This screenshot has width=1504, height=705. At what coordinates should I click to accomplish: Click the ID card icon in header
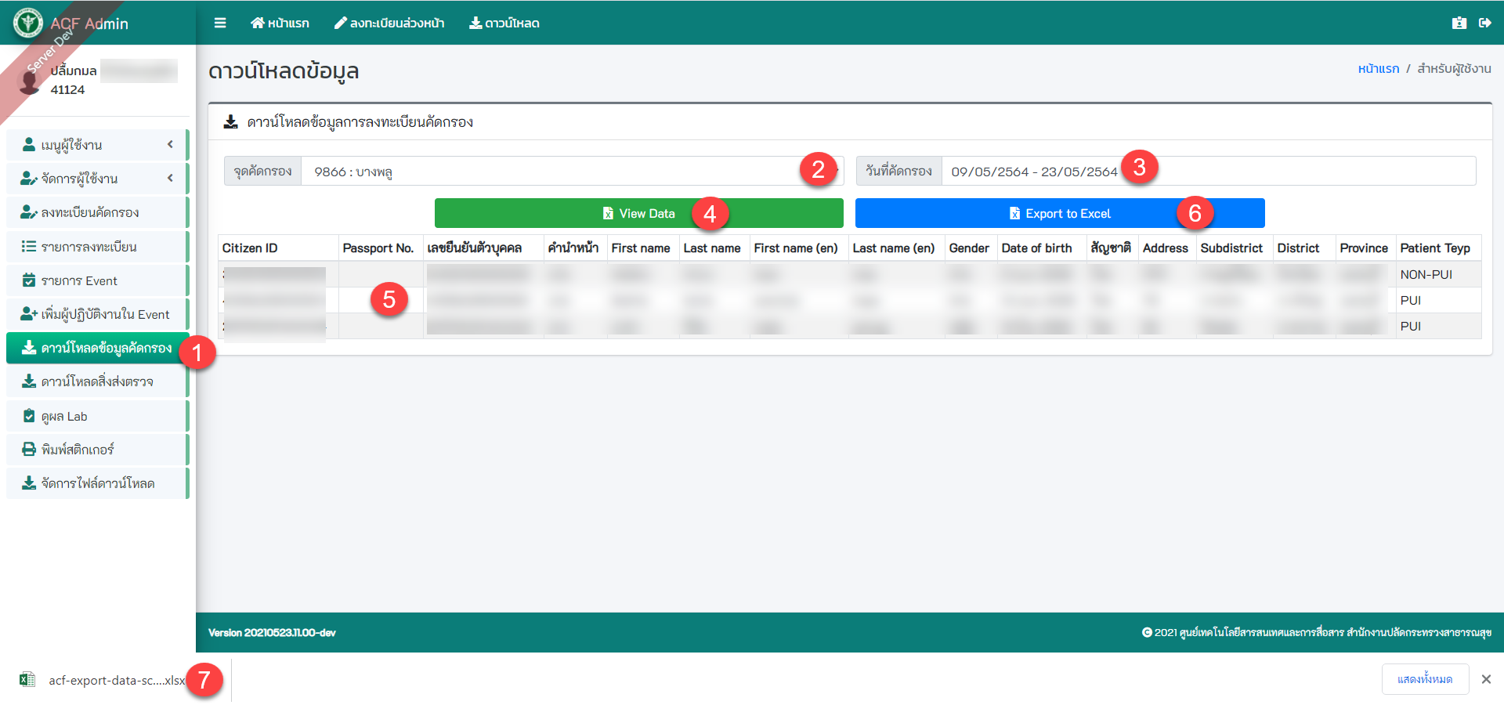point(1459,23)
